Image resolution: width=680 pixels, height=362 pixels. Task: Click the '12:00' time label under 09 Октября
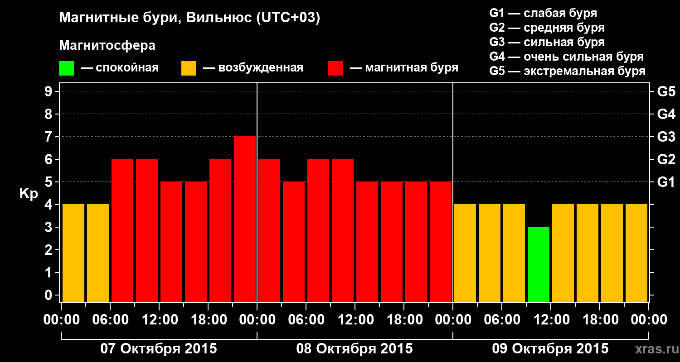(x=551, y=319)
